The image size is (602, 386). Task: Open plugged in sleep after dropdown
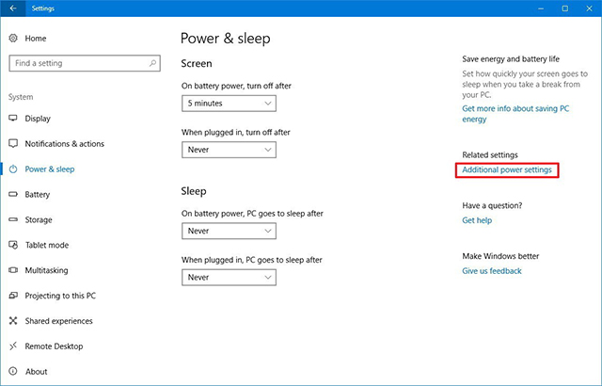pos(229,278)
